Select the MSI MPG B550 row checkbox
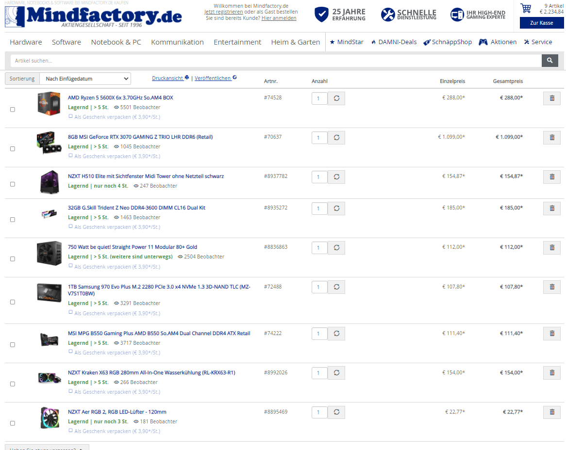 point(13,345)
